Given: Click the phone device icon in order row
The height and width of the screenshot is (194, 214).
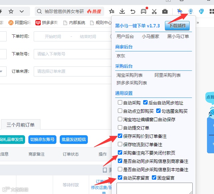Looking at the screenshot, I should tap(105, 170).
